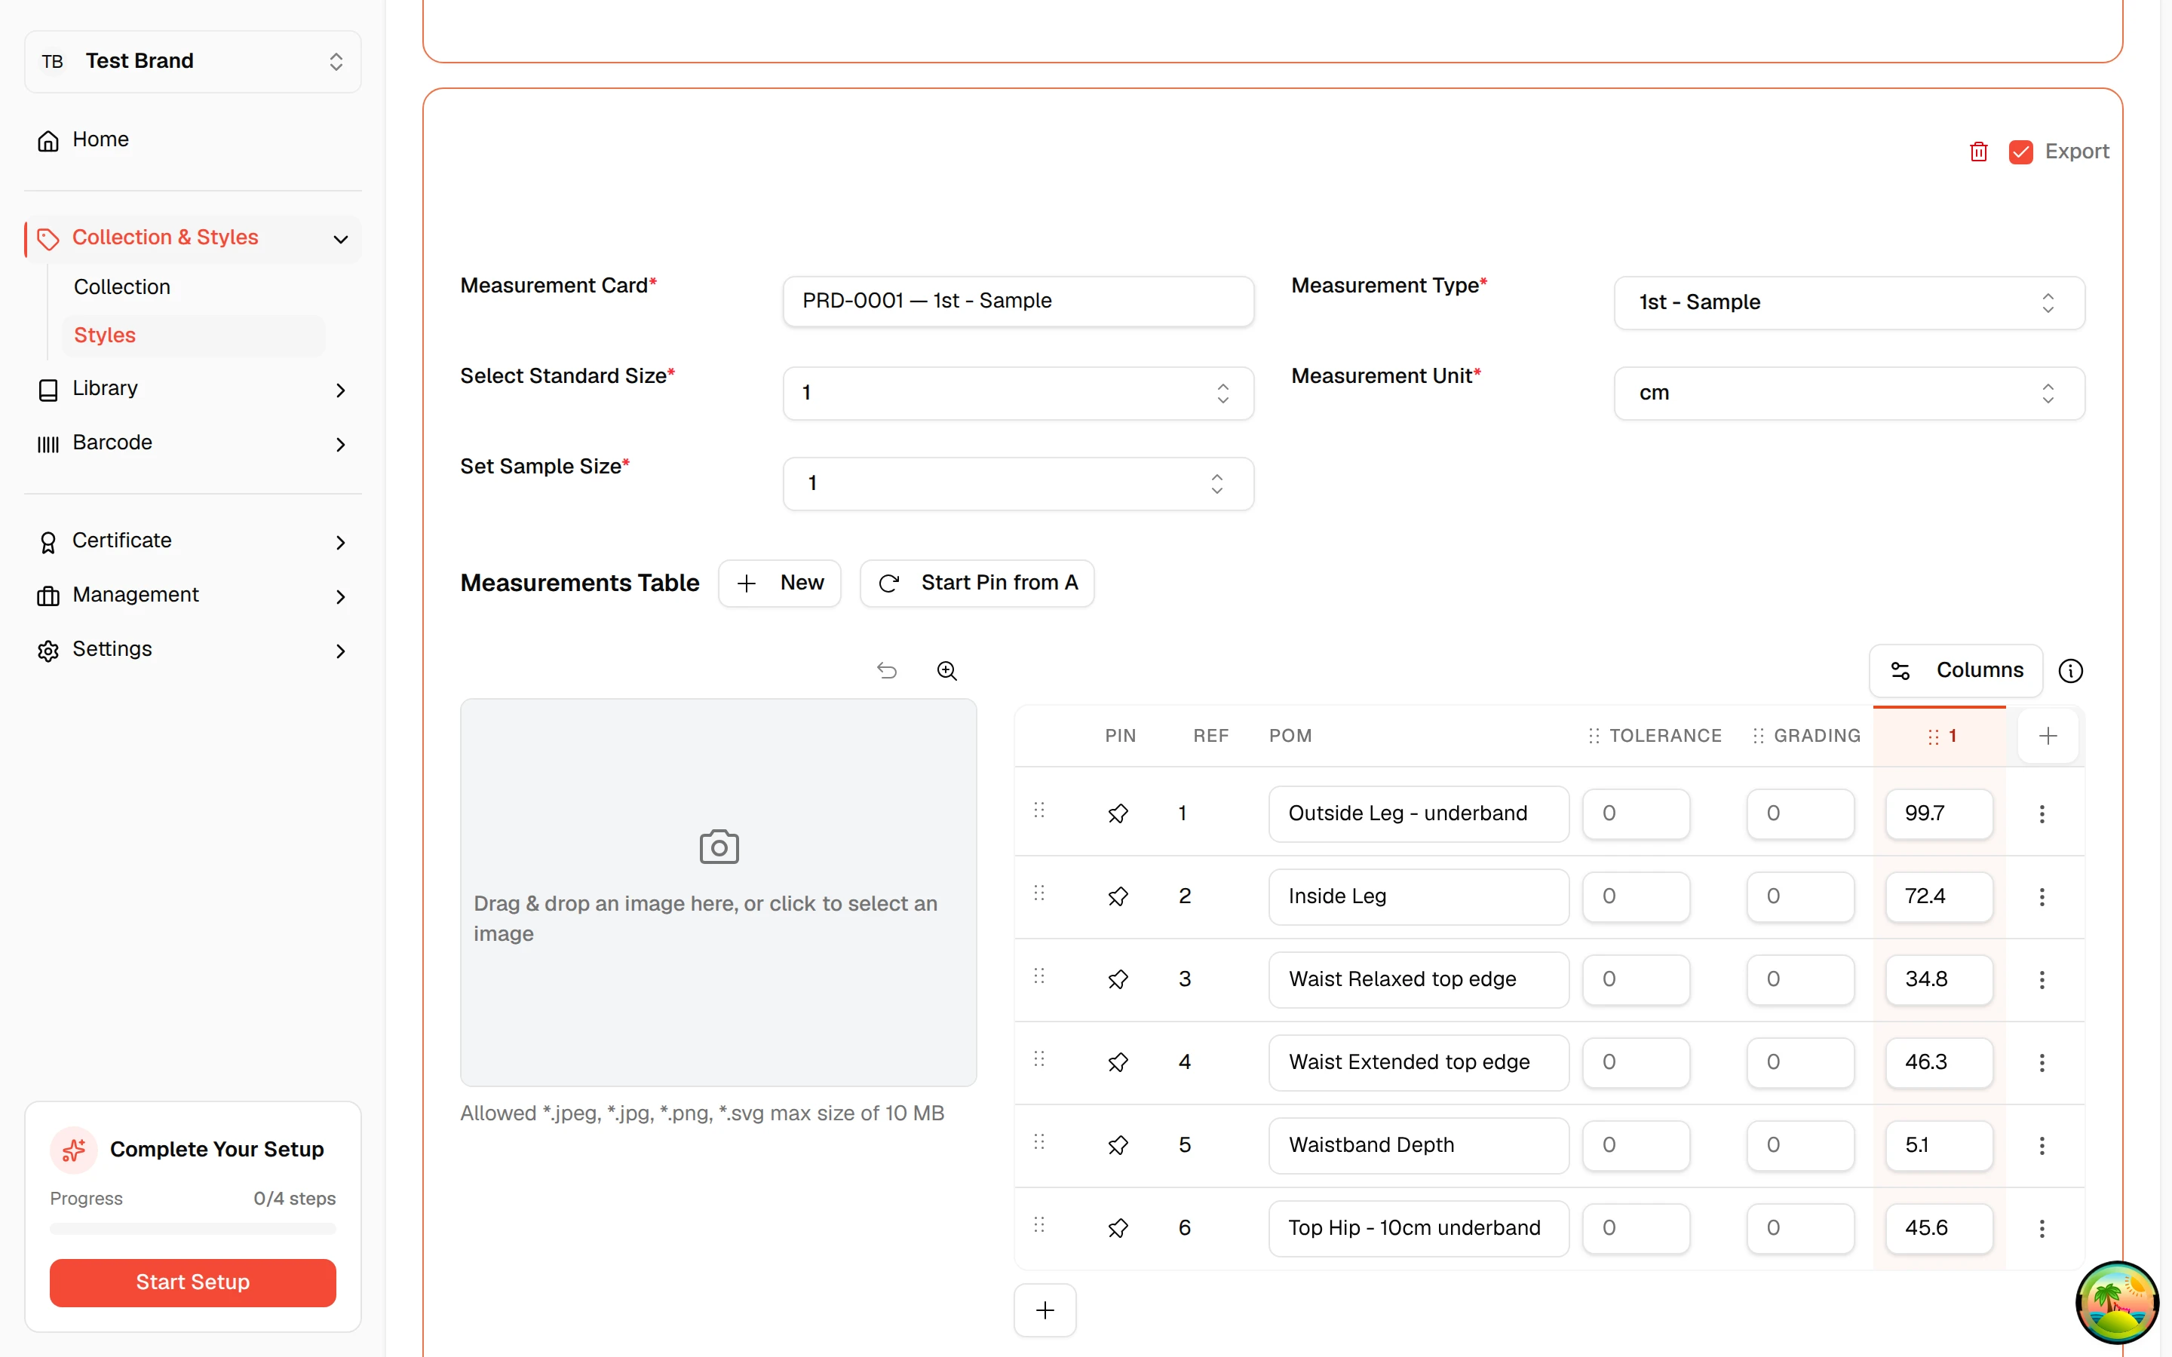Viewport: 2172px width, 1357px height.
Task: Add a new size column with plus
Action: pyautogui.click(x=2048, y=736)
